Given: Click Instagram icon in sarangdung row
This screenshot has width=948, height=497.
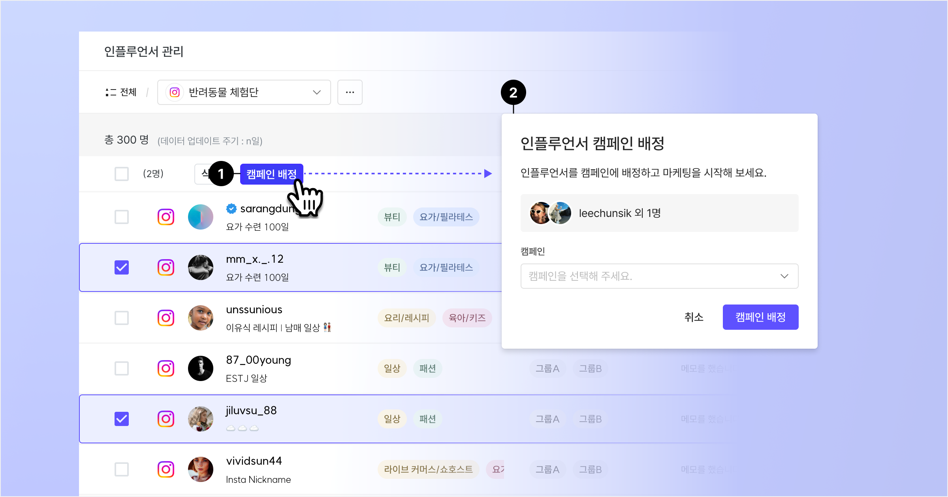Looking at the screenshot, I should 166,217.
